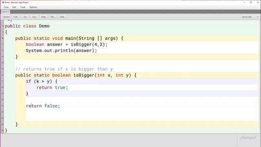Screen dimensions: 261x147
Task: Click the Paste toolbar button
Action: pos(44,17)
